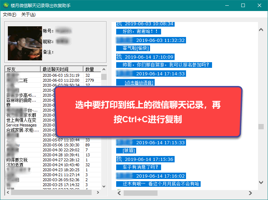Click friend list scroll up arrow
268x200 pixels.
[x=104, y=69]
